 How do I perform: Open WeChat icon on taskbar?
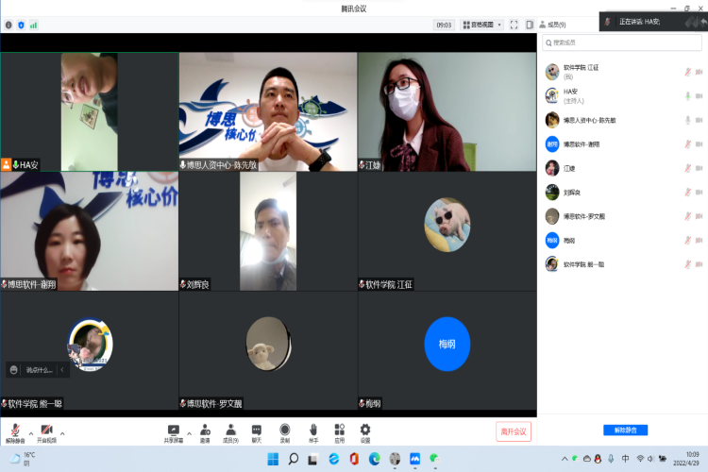pos(435,460)
